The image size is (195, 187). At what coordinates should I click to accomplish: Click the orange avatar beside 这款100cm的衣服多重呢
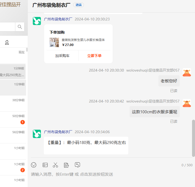(187, 103)
